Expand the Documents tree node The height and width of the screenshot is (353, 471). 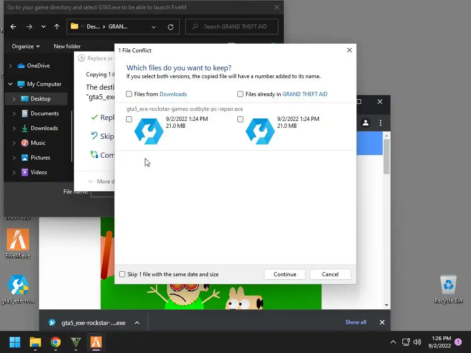14,114
